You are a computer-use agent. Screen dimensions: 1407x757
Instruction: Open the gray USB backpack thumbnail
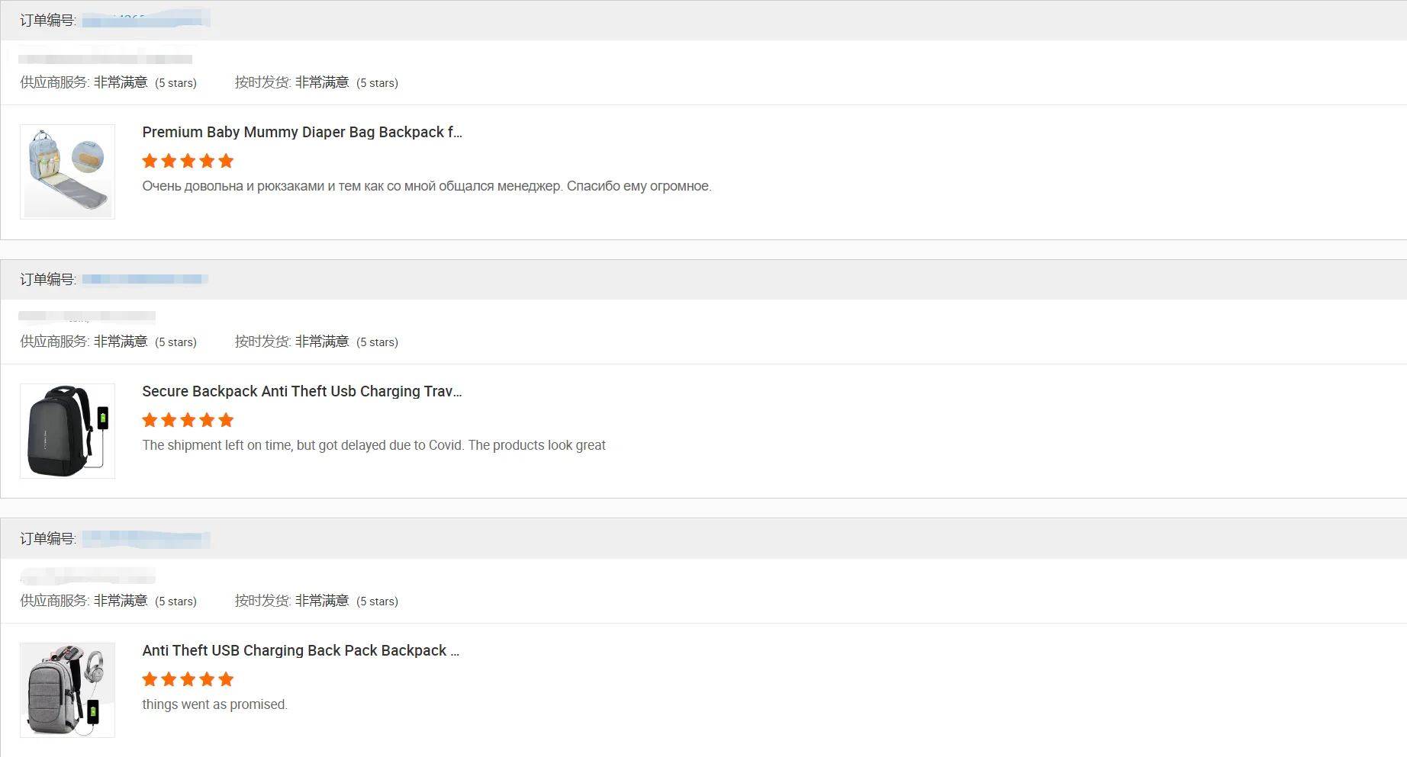click(x=67, y=690)
